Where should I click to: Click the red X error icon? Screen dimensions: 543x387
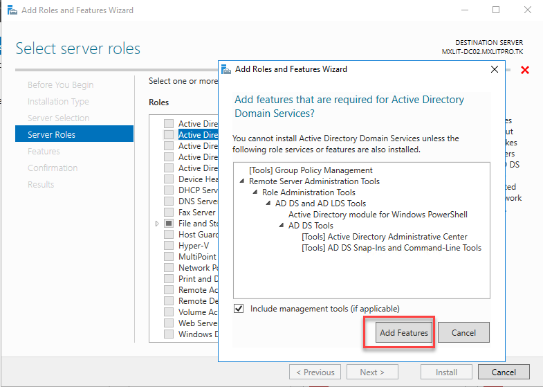click(x=525, y=70)
